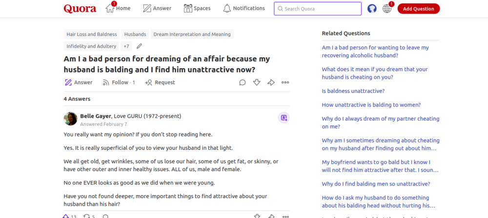Share the question using arrow icon
488x218 pixels.
(271, 82)
